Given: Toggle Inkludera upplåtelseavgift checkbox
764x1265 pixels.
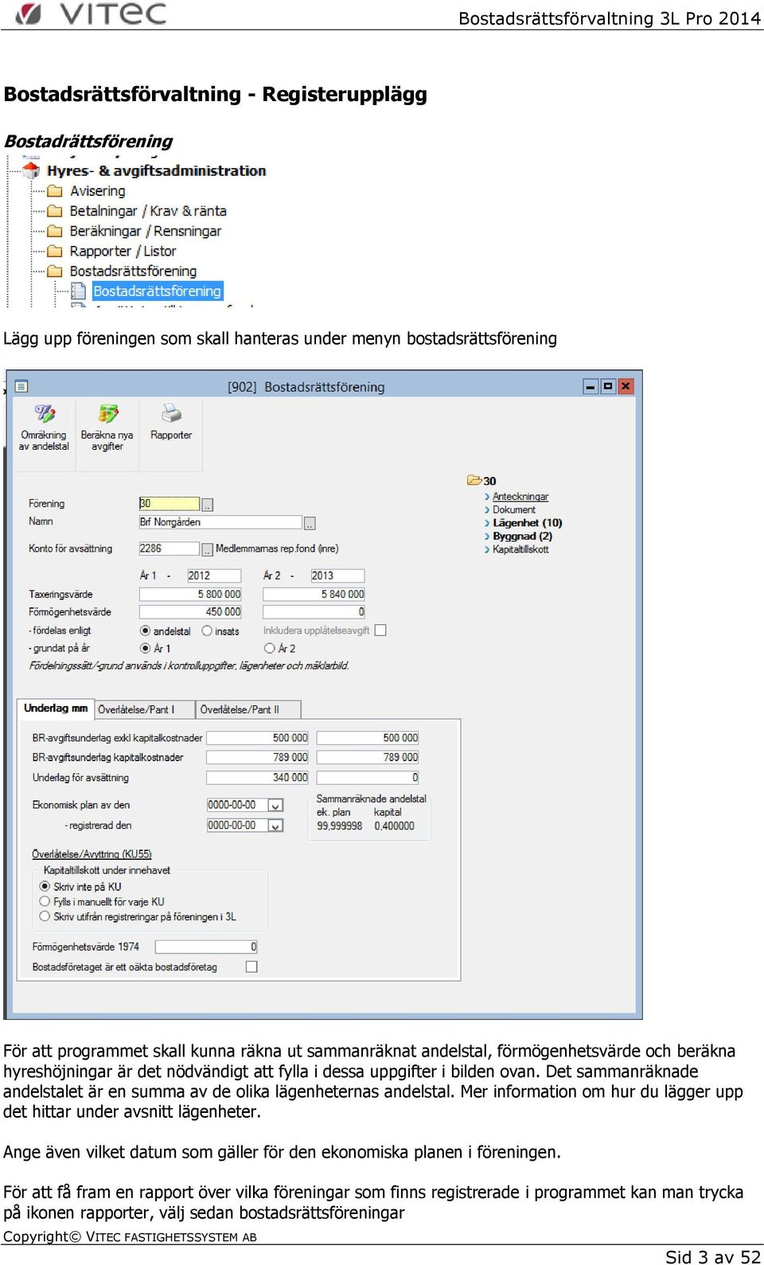Looking at the screenshot, I should tap(380, 630).
